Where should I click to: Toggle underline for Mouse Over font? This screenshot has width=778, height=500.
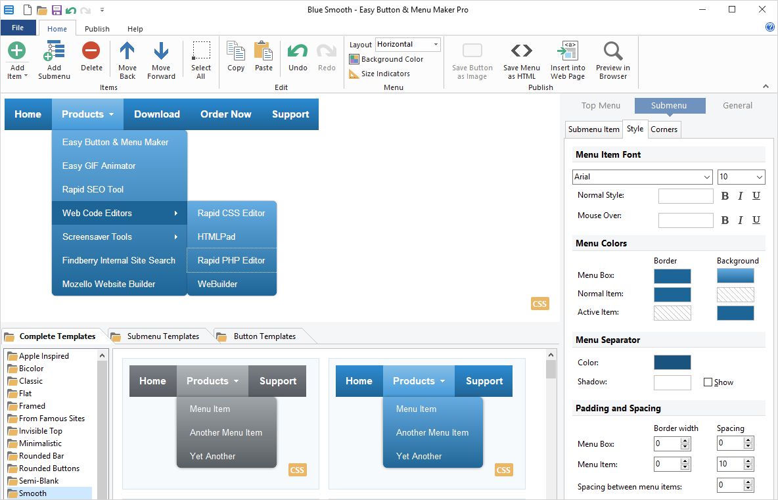pyautogui.click(x=756, y=220)
